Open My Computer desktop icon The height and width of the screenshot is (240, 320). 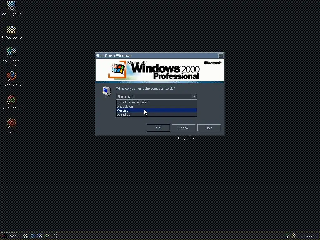[11, 8]
